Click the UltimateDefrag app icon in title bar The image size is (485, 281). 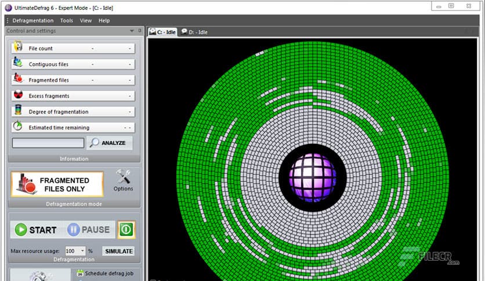point(8,8)
